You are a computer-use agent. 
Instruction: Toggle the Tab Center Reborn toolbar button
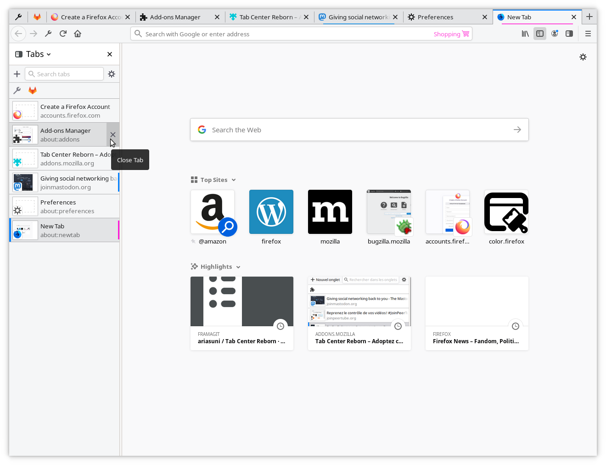[569, 34]
